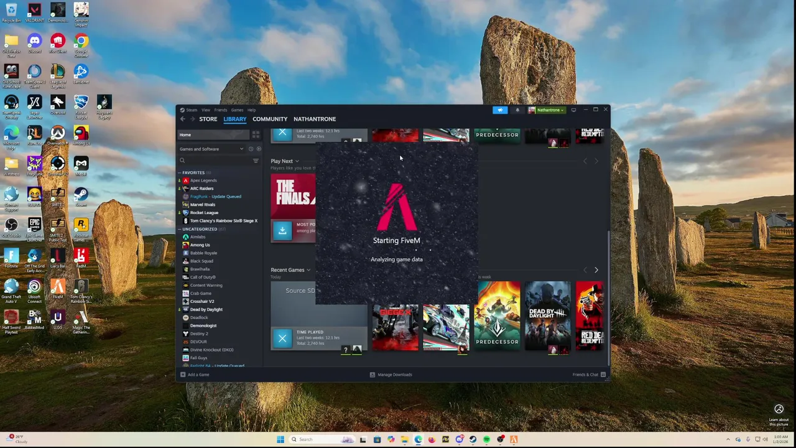Open the Recycle Bin on desktop
This screenshot has width=796, height=448.
point(11,13)
